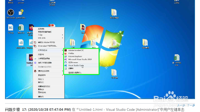200x112 pixels.
Task: Expand the 共享(H) submenu arrow
Action: pyautogui.click(x=62, y=54)
